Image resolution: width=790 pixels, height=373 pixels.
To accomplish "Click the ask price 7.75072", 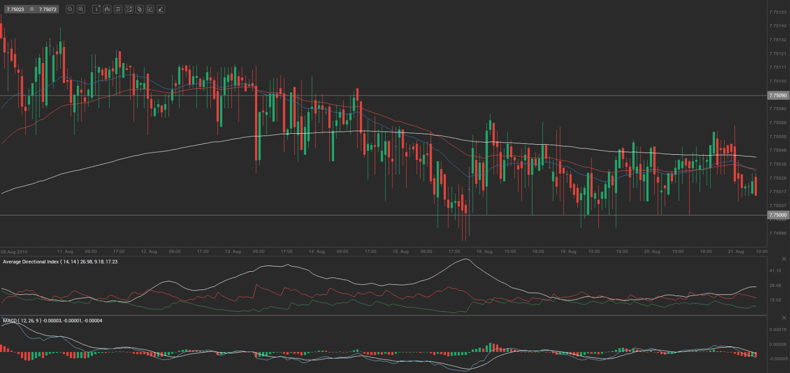I will 48,9.
